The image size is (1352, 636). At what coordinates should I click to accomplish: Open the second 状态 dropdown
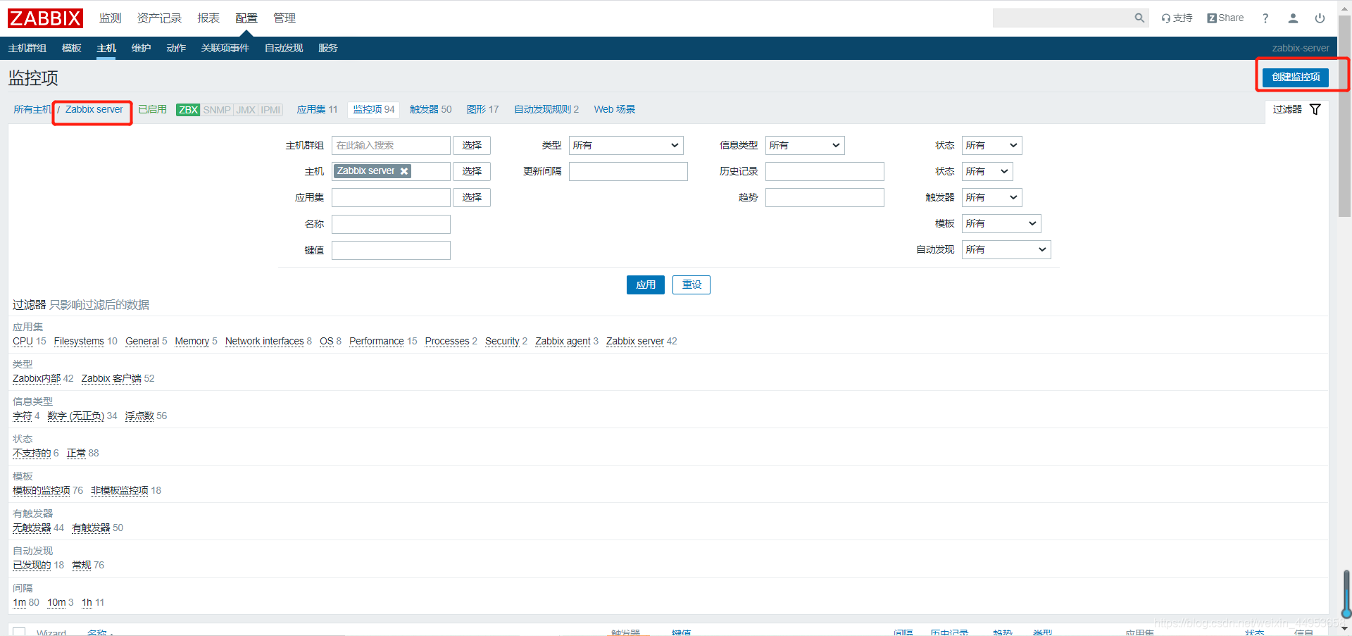pyautogui.click(x=987, y=172)
